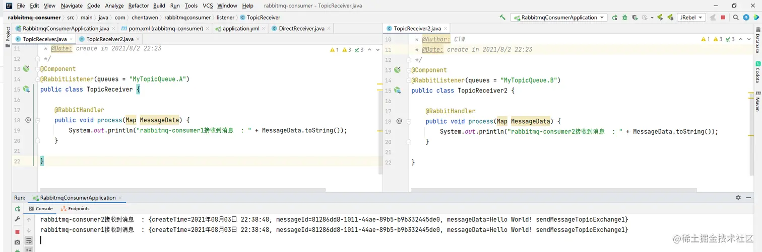Go to previous highlighted error in right editor
This screenshot has width=762, height=252.
point(741,39)
